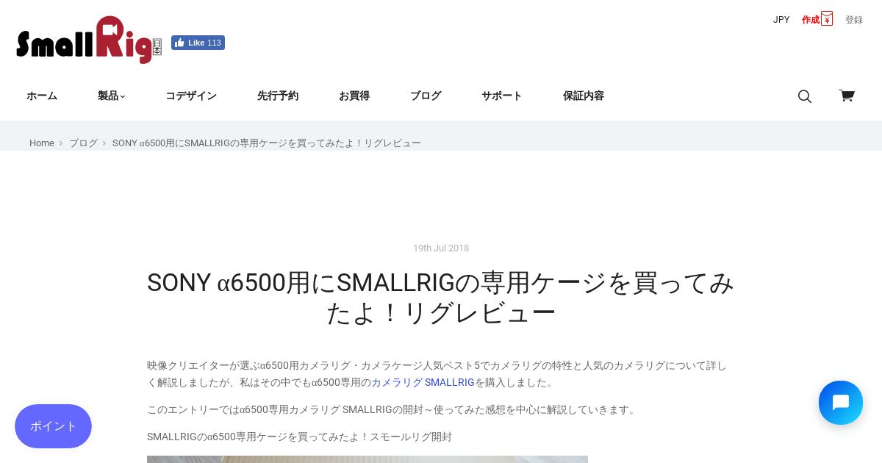Click the SmallRig logo
This screenshot has width=882, height=463.
pos(89,40)
